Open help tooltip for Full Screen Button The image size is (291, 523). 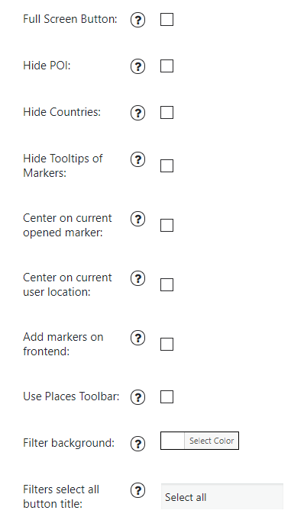[137, 20]
